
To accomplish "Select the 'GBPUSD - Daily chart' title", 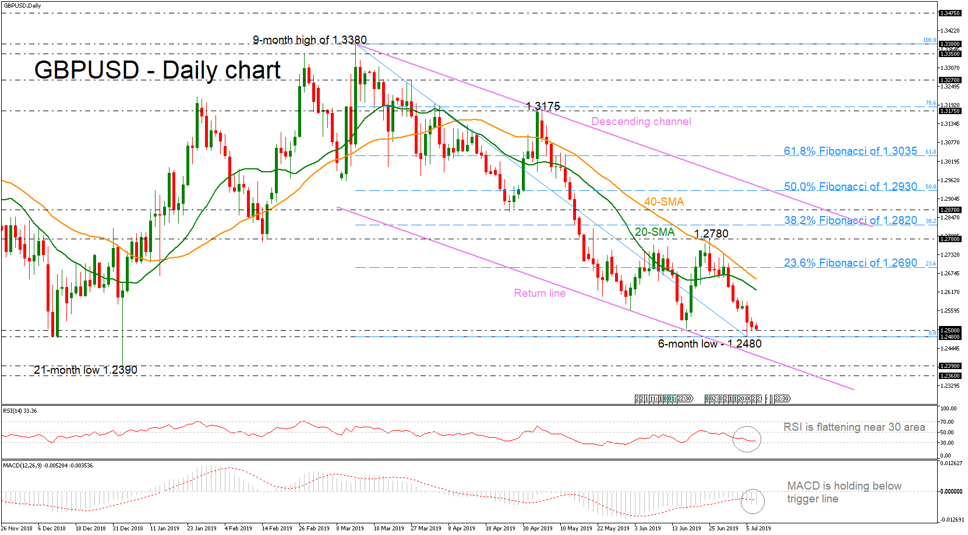I will (x=157, y=70).
